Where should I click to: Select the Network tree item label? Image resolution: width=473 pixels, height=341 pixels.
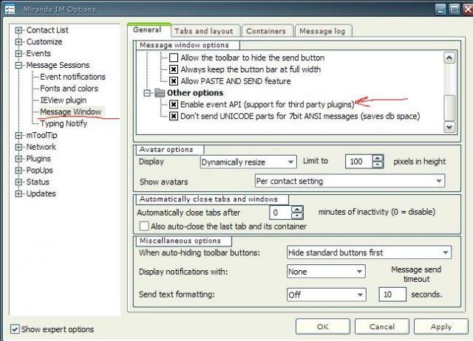pos(41,147)
